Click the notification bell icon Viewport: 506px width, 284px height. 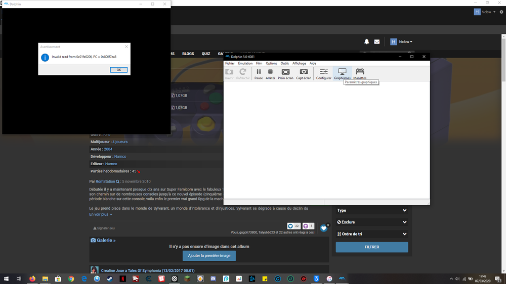click(x=367, y=42)
